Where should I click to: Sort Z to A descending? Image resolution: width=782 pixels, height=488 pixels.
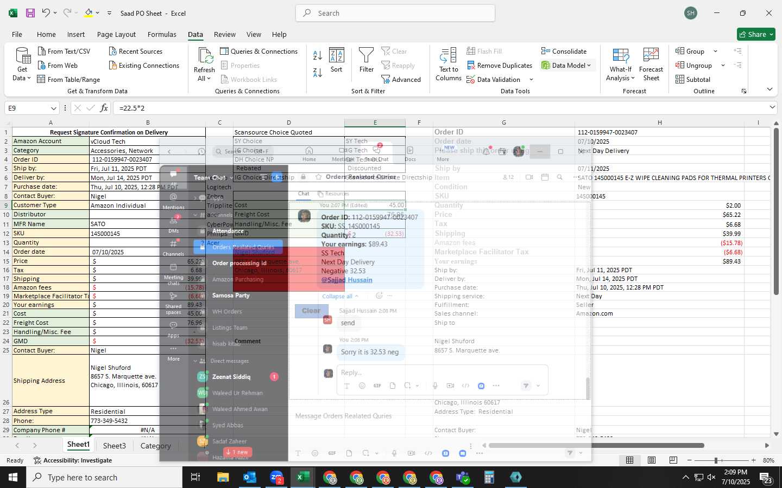[318, 72]
